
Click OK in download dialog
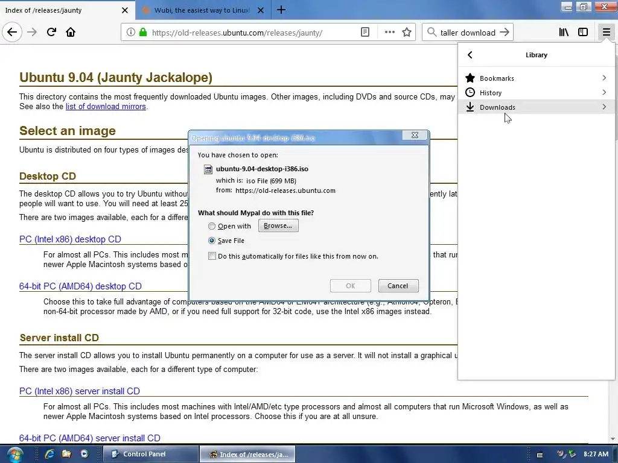351,286
